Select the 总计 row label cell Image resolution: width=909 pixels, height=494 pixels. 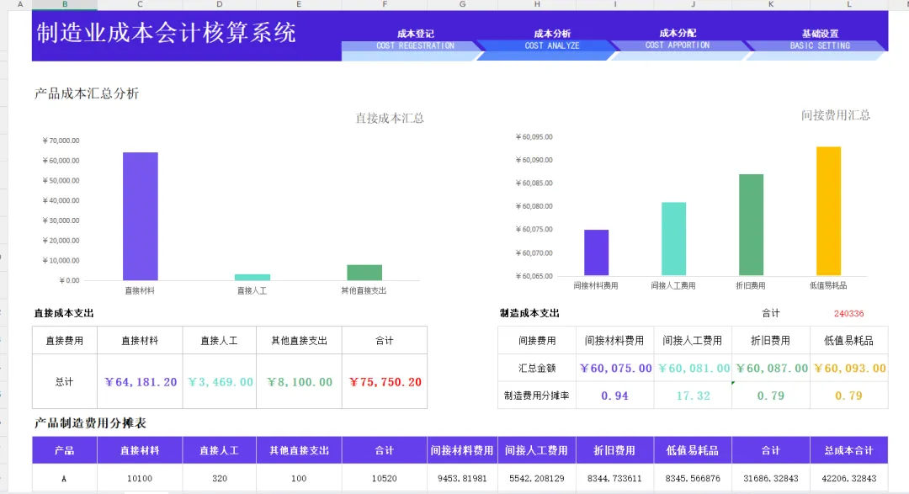pyautogui.click(x=64, y=381)
